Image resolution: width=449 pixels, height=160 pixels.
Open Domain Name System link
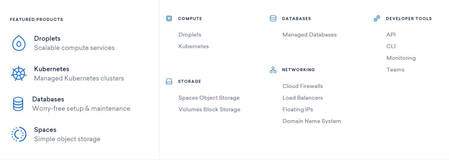(x=312, y=121)
